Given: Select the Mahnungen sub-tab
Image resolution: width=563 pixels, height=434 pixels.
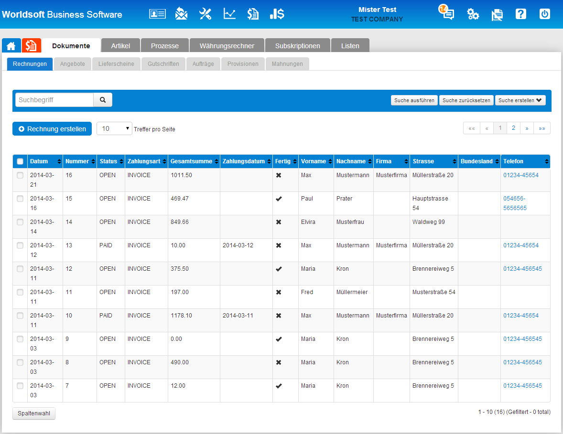Looking at the screenshot, I should 287,64.
